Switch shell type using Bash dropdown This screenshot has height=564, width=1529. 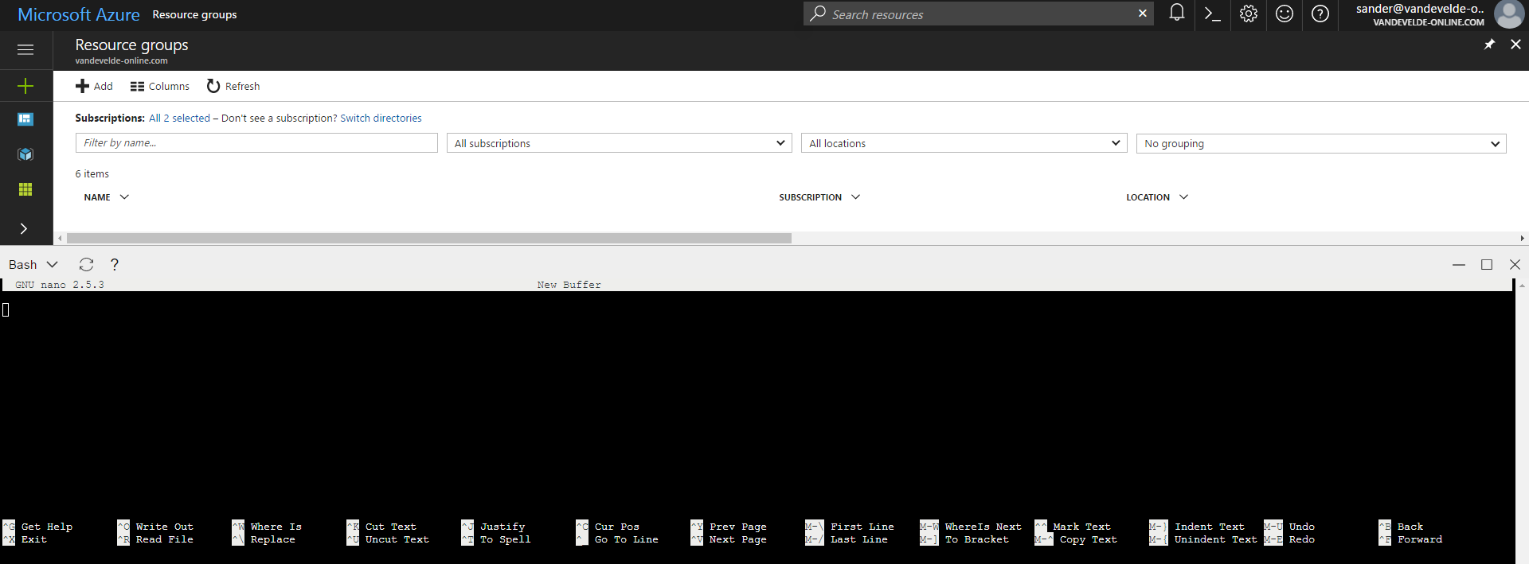pos(33,265)
